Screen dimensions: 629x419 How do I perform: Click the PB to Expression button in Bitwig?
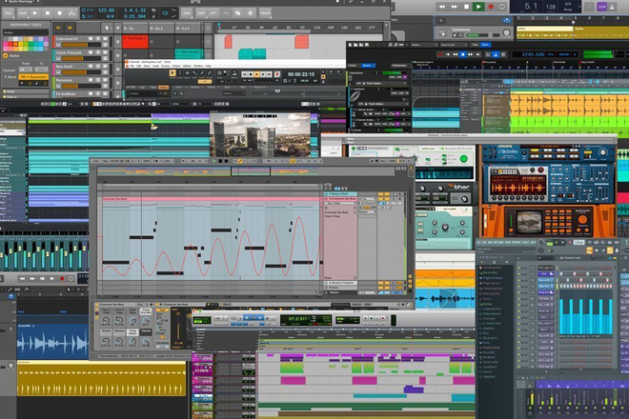click(33, 76)
